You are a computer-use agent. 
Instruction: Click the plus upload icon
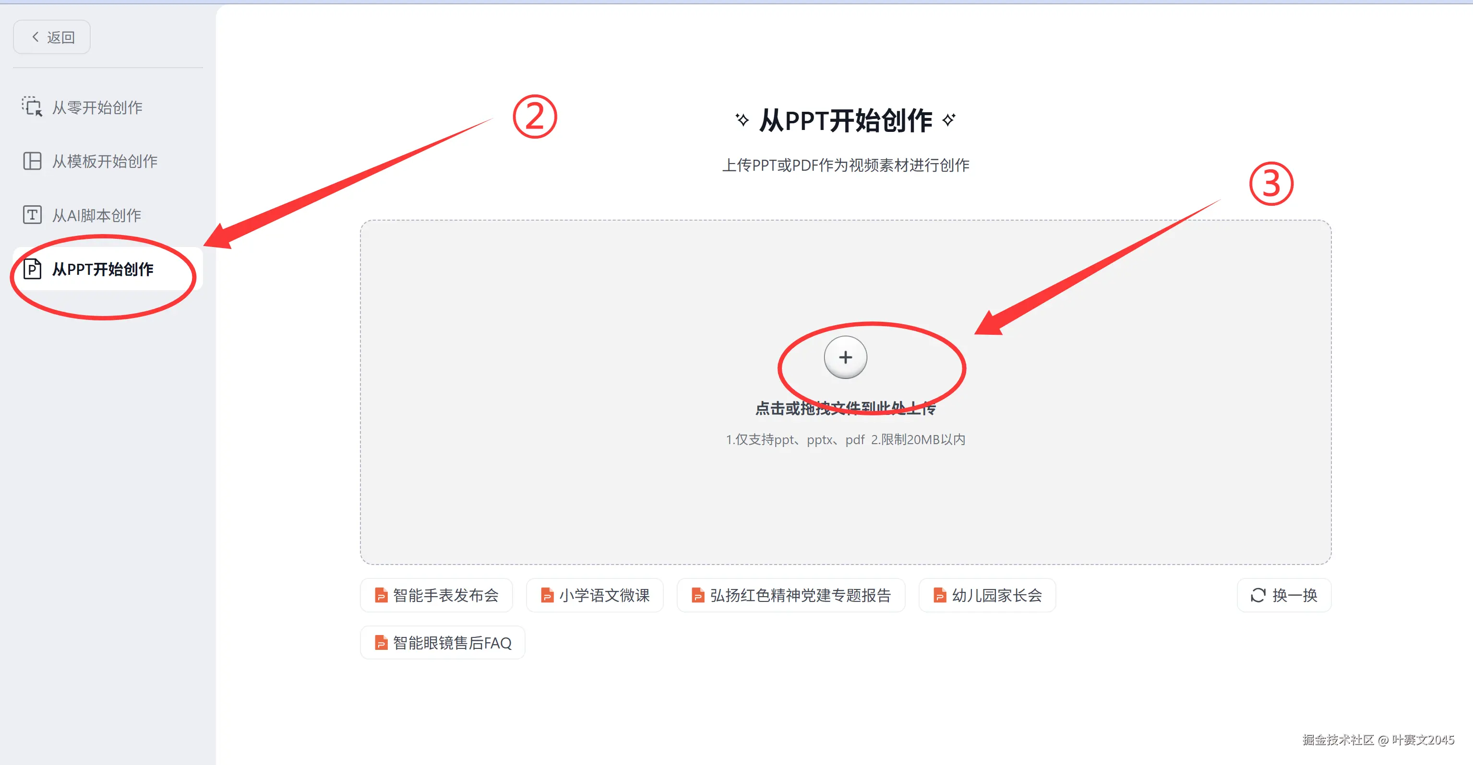pyautogui.click(x=845, y=358)
